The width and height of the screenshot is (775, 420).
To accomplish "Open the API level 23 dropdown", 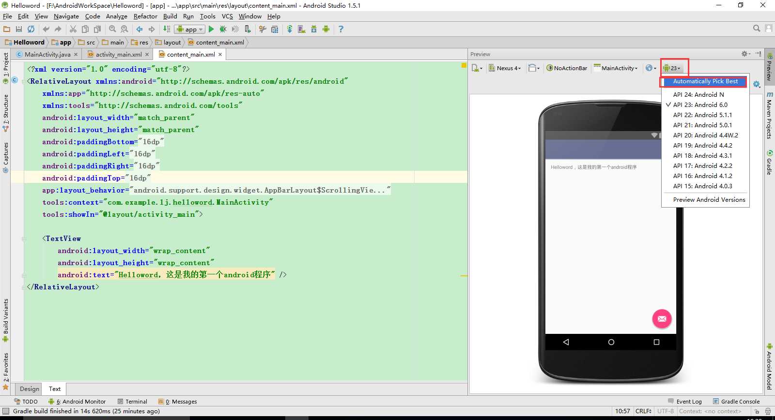I will coord(672,68).
